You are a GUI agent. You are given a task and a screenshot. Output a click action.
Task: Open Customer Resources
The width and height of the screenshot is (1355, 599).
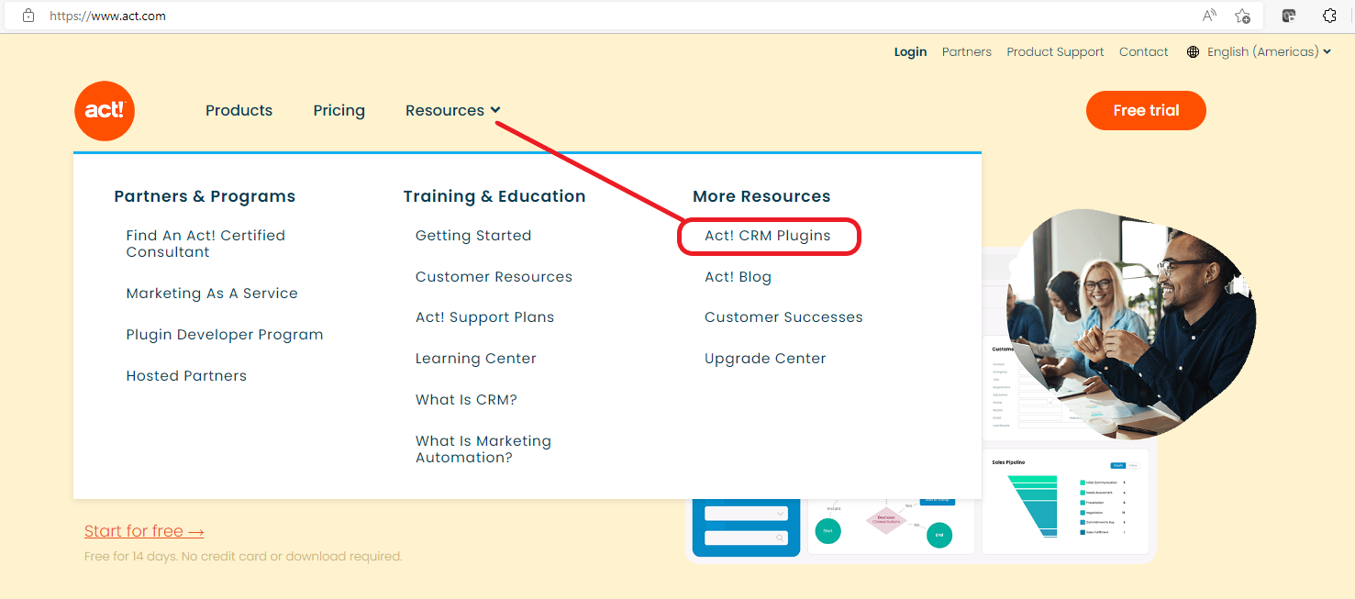pos(494,277)
